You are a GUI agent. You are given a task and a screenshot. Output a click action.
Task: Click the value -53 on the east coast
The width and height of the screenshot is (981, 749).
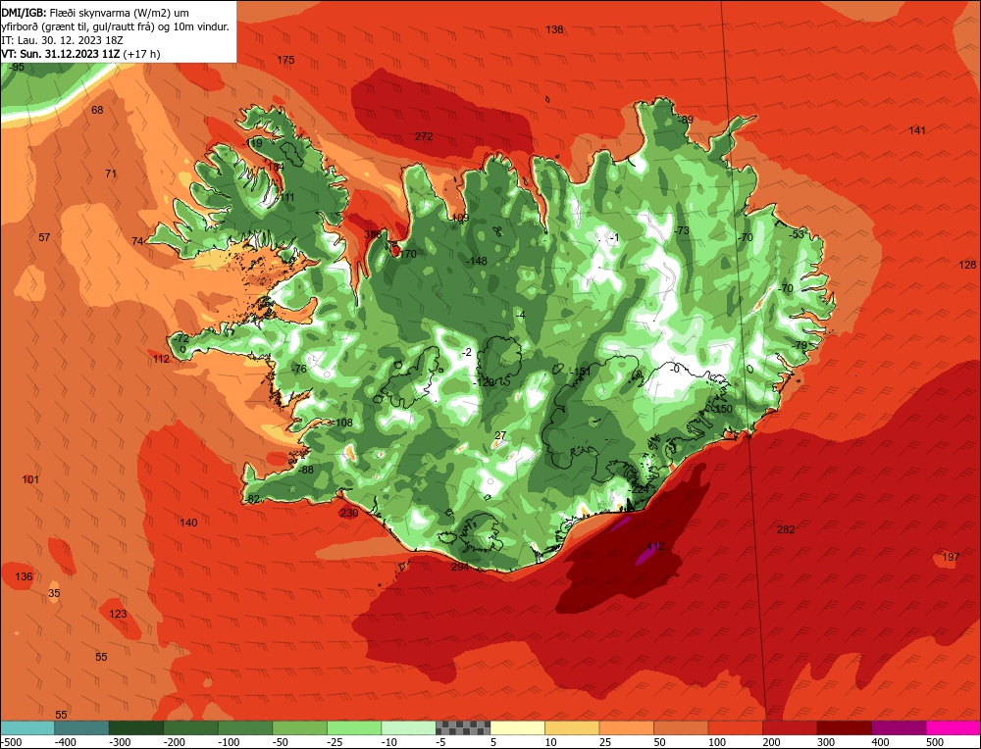796,234
